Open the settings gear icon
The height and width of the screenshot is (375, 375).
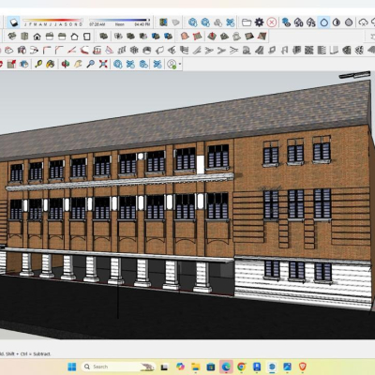(259, 22)
